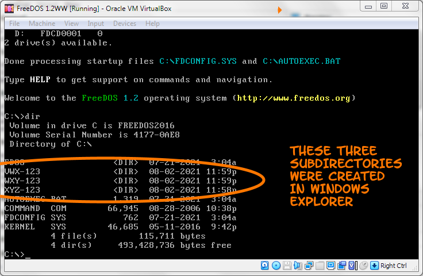Click the CPU virtualization 'V' indicator icon
This screenshot has width=423, height=276.
pyautogui.click(x=352, y=266)
